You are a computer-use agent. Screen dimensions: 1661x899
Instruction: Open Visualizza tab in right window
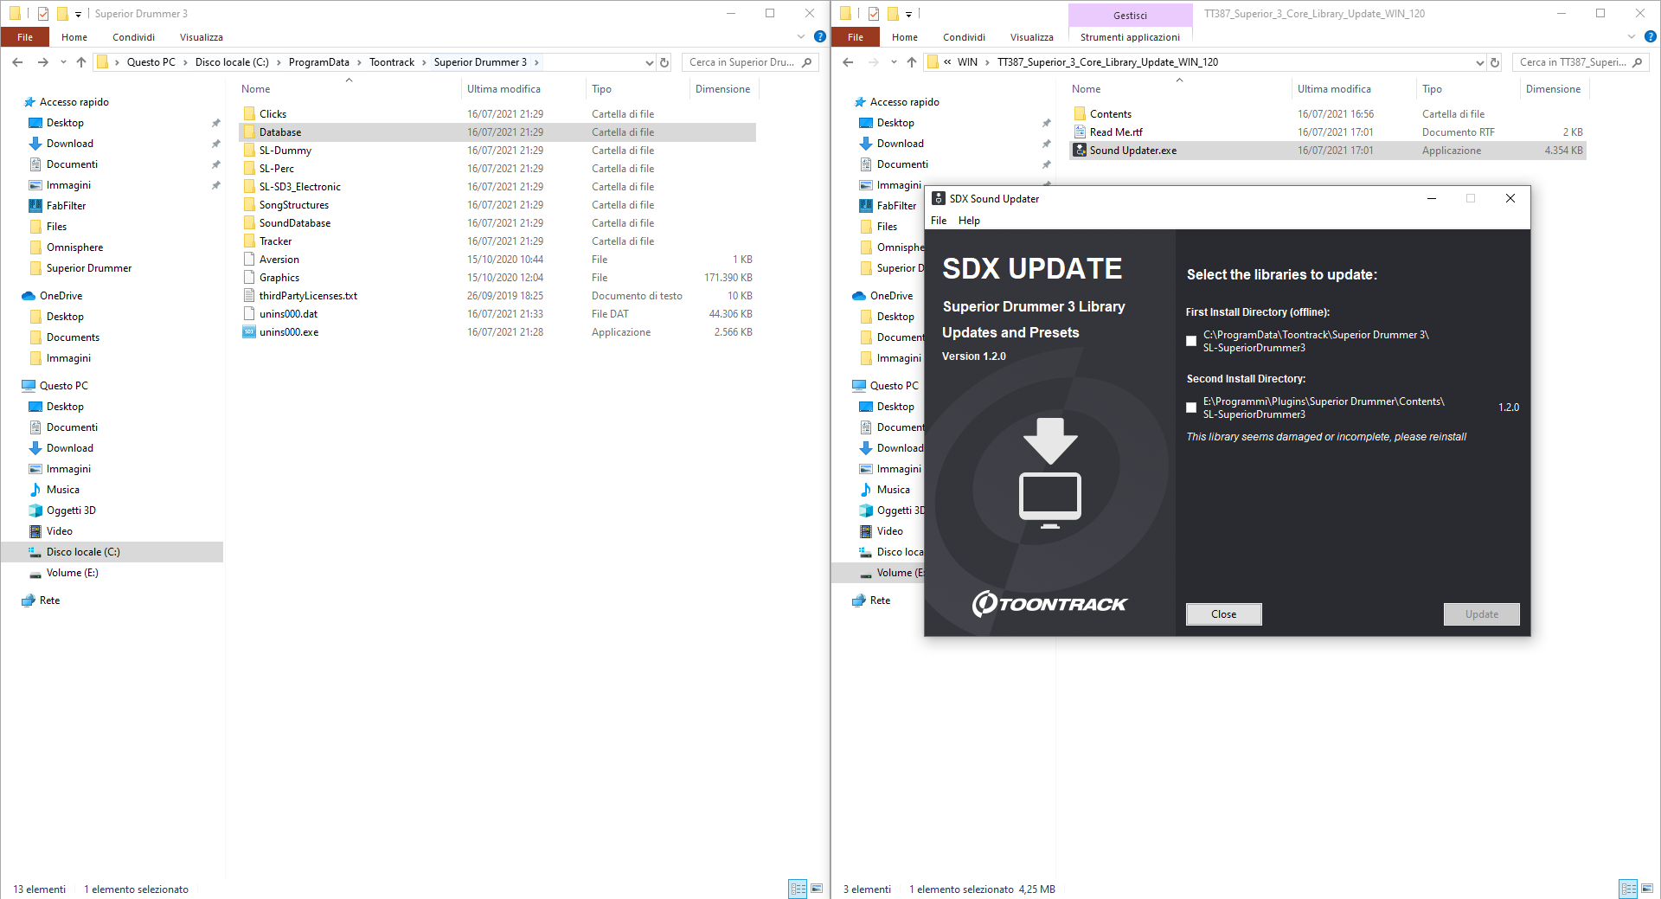pos(1031,37)
